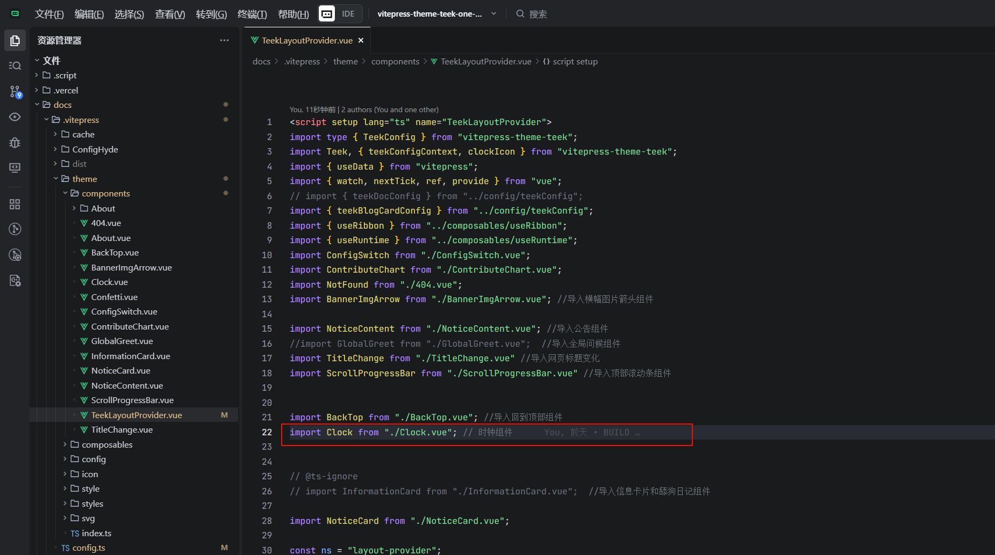Open InformationCard.vue in the file tree
The image size is (995, 555).
[131, 356]
